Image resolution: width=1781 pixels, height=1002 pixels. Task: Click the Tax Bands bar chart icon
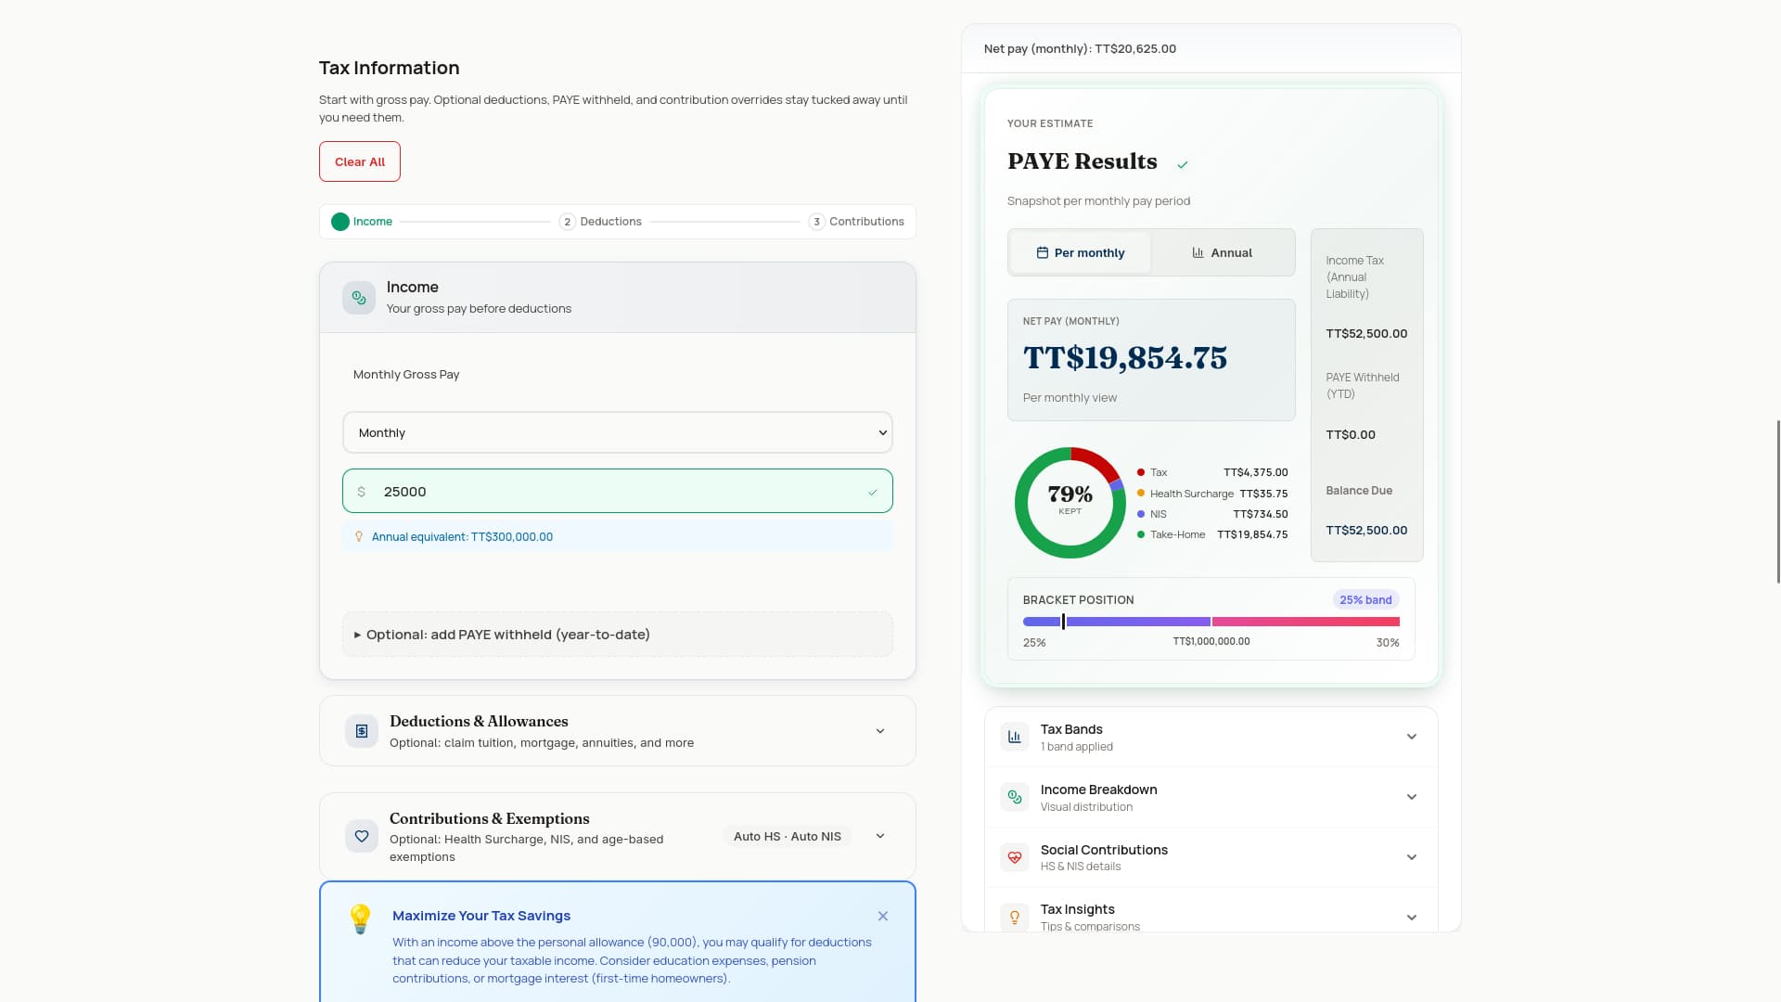1015,737
